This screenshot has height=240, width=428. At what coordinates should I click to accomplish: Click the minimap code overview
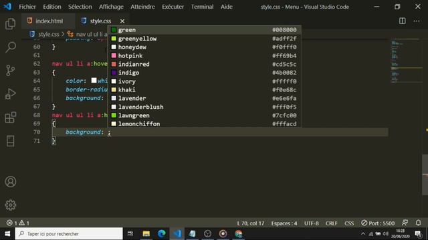point(406,61)
